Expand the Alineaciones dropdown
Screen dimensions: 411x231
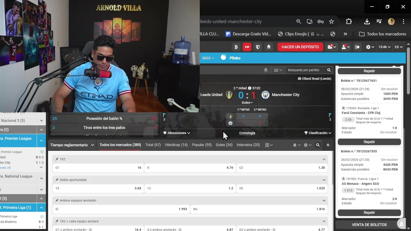pyautogui.click(x=177, y=133)
